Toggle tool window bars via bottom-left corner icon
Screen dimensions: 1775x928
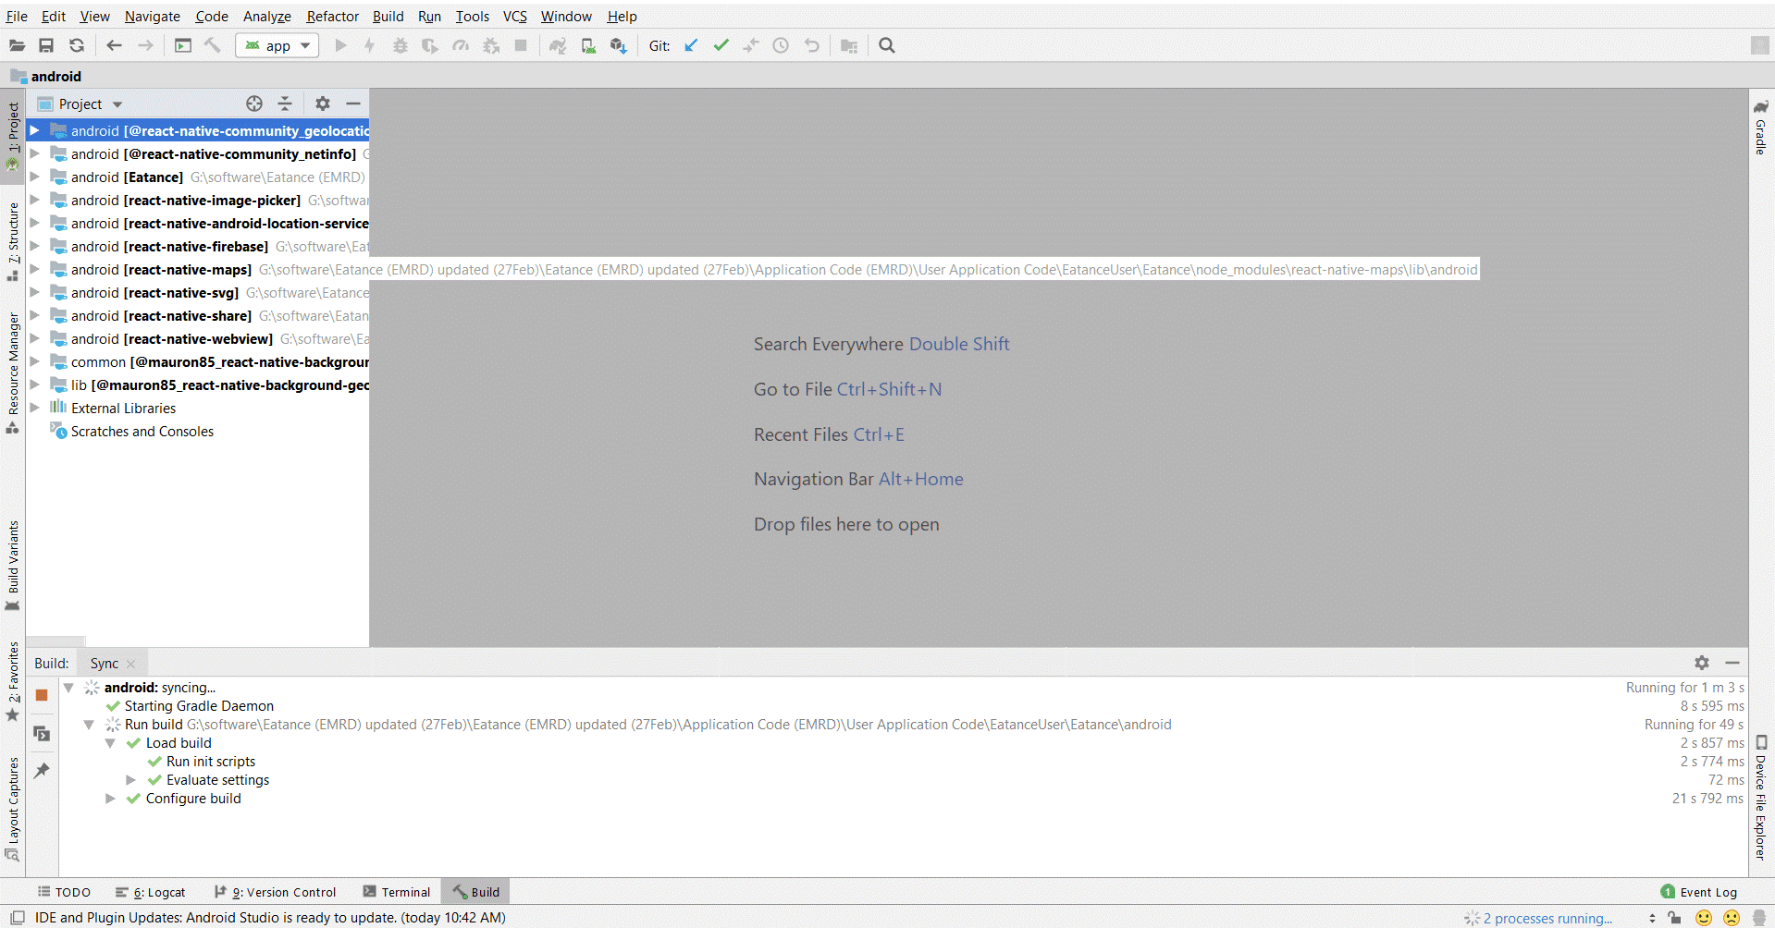point(17,918)
